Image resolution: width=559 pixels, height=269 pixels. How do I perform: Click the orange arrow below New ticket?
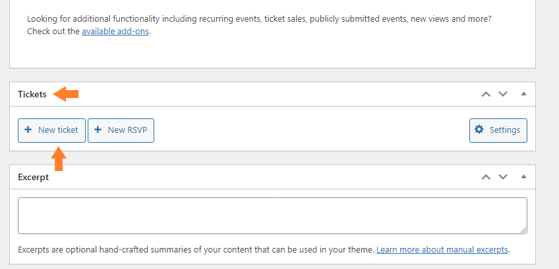[x=59, y=159]
